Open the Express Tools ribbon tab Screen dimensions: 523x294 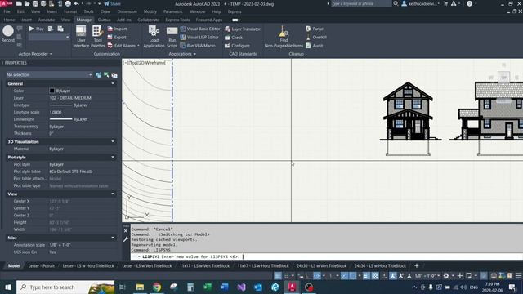pyautogui.click(x=177, y=20)
